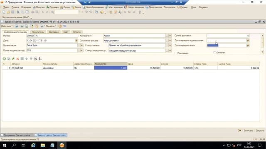The width and height of the screenshot is (266, 149).
Task: Sort table rows descending
Action: point(40,59)
